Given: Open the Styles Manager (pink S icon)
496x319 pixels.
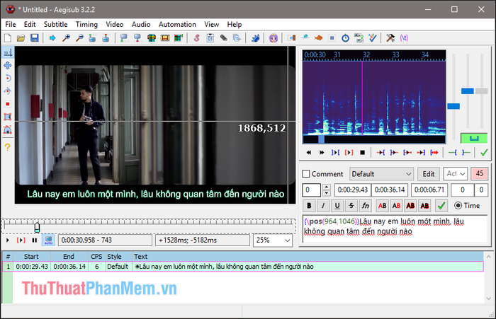Looking at the screenshot, I should [196, 38].
